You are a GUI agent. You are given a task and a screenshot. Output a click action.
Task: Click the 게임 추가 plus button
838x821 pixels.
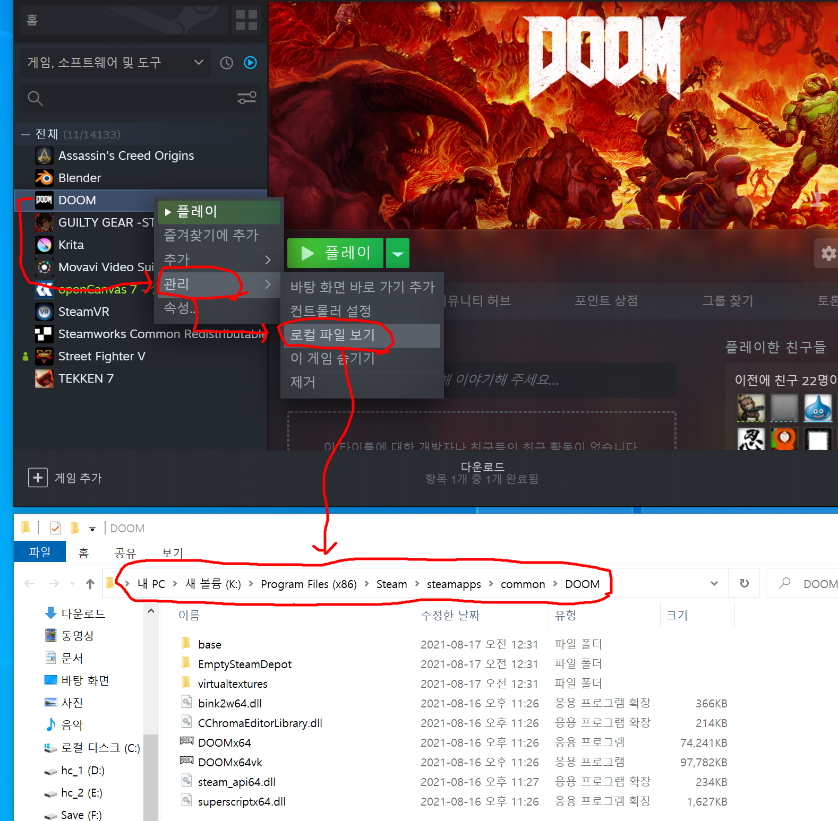point(38,478)
